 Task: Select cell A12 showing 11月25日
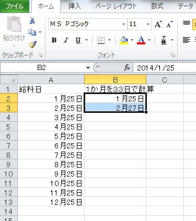[x=51, y=193]
